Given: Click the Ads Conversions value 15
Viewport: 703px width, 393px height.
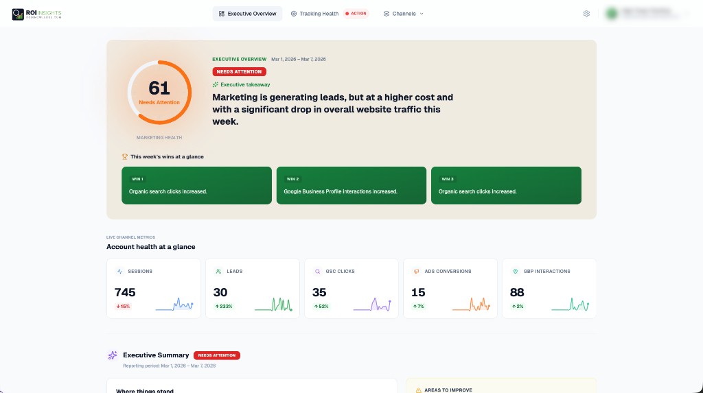Looking at the screenshot, I should click(x=418, y=292).
